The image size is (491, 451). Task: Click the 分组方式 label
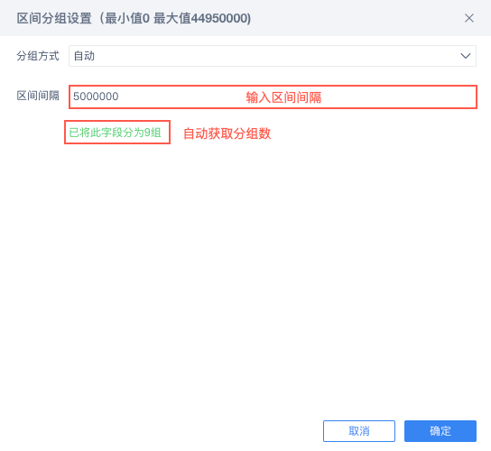[x=38, y=56]
